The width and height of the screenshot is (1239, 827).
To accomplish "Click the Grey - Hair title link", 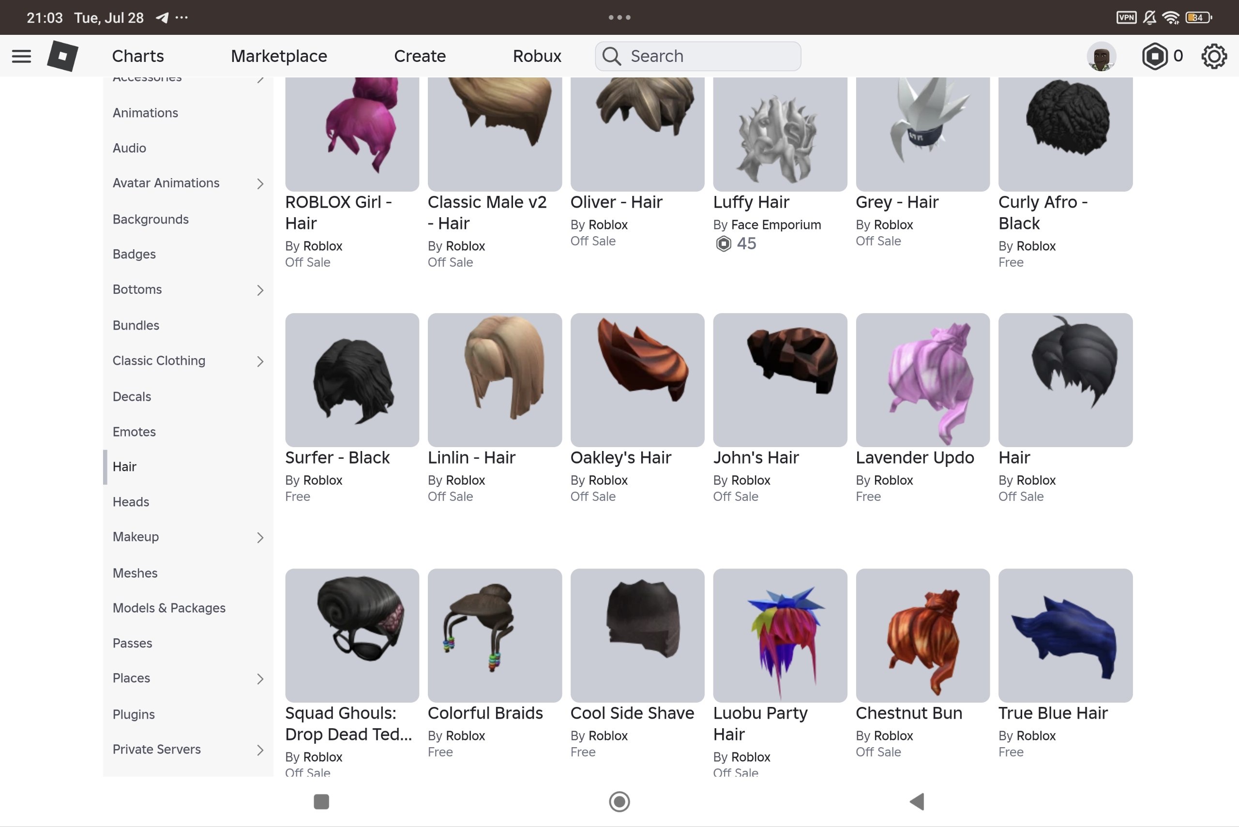I will point(897,202).
